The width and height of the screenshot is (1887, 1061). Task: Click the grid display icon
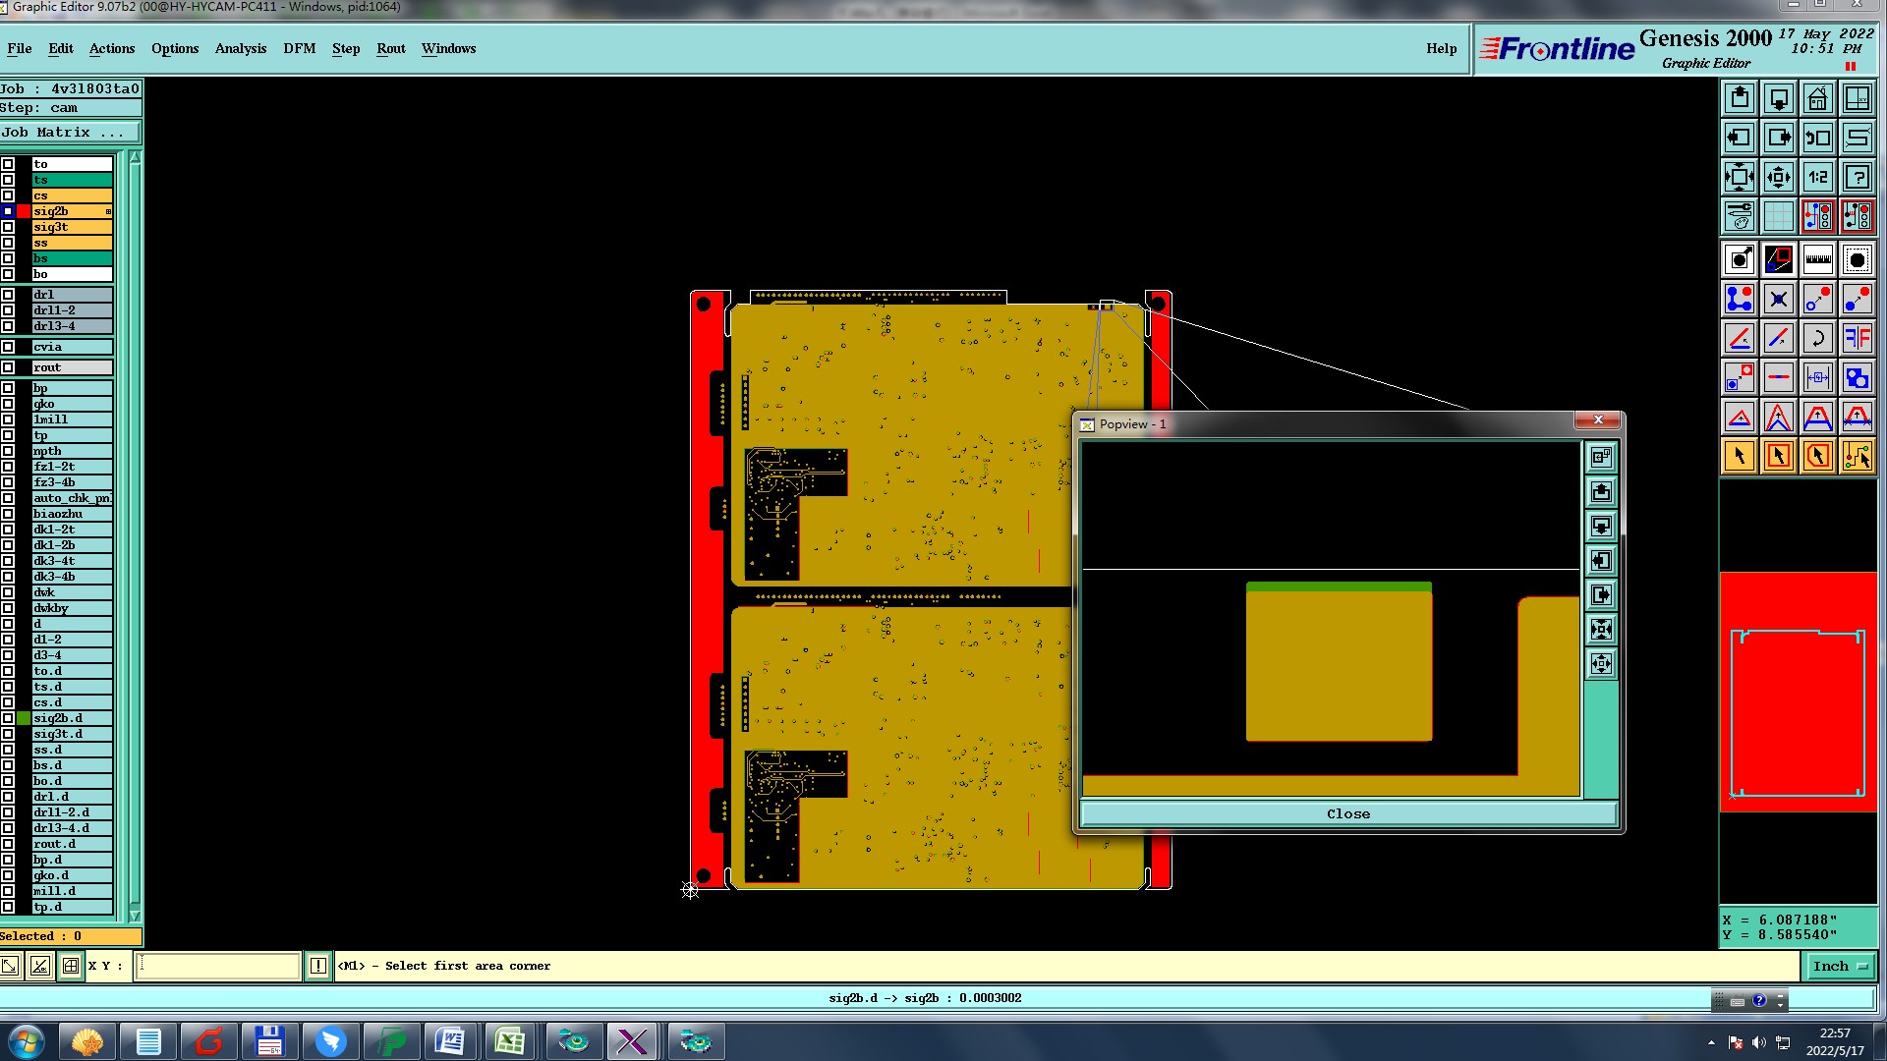click(1778, 216)
